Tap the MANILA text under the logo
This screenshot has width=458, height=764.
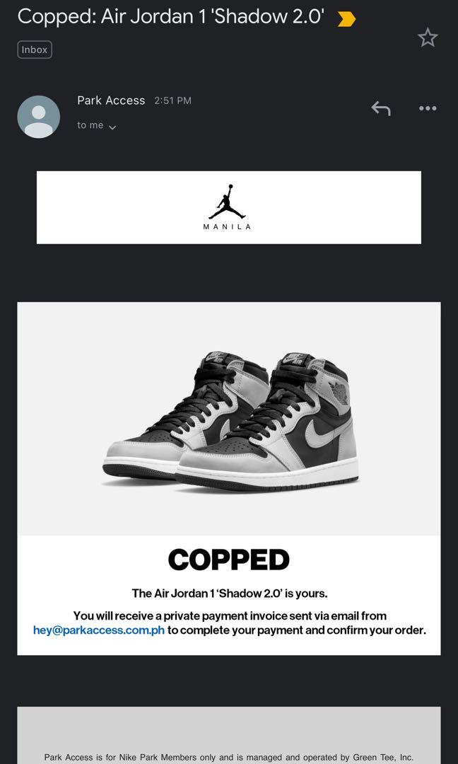228,227
